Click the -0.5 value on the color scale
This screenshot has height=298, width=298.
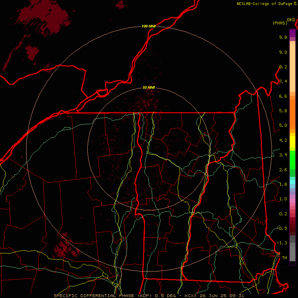[282, 228]
